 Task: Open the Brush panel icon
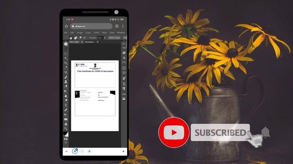point(124,78)
